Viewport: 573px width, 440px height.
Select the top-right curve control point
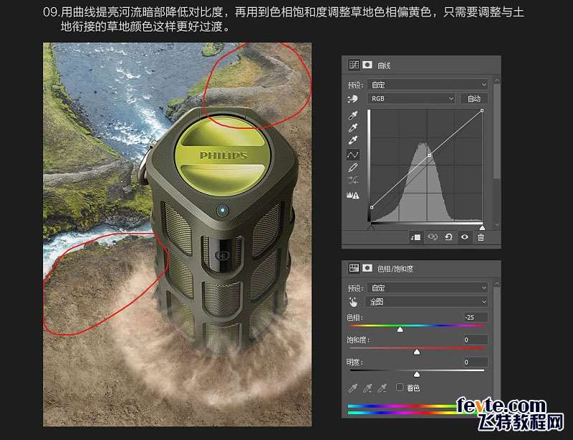pos(482,110)
